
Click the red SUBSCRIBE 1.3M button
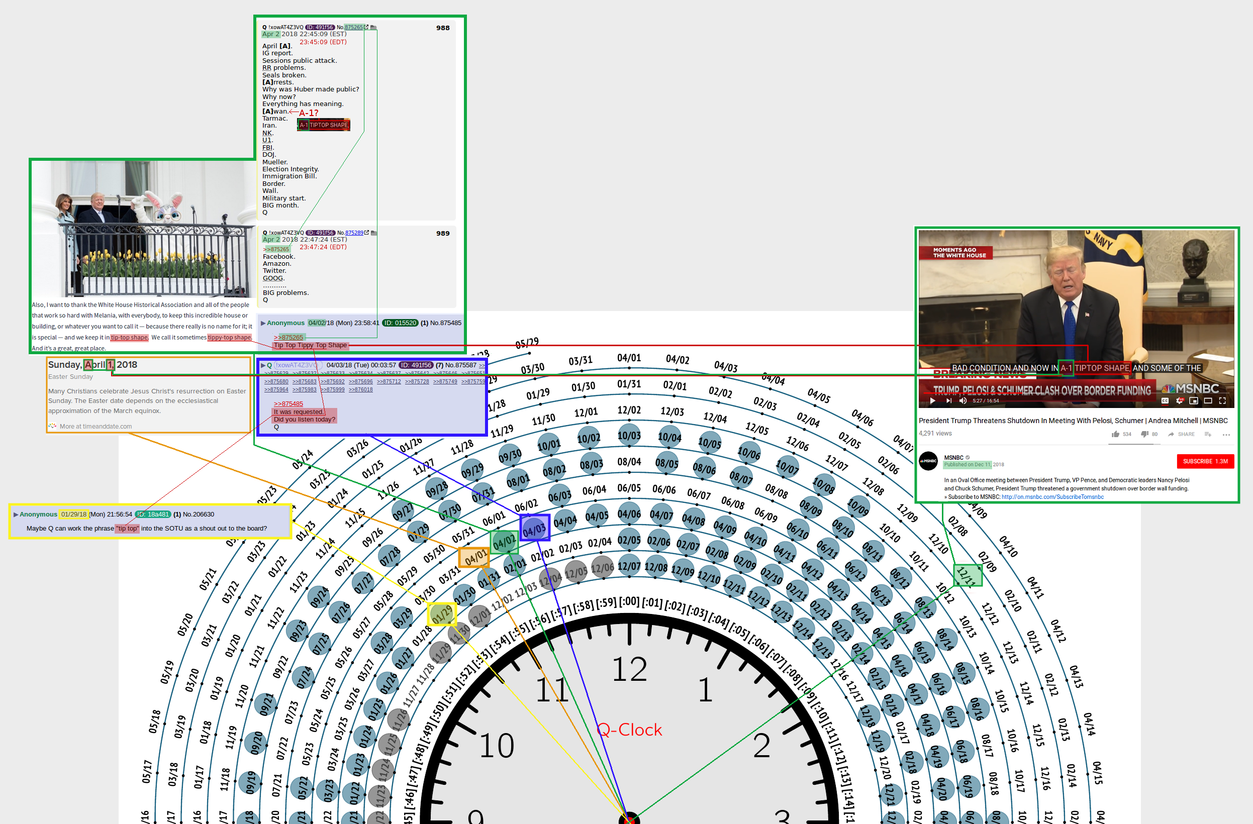[x=1205, y=461]
